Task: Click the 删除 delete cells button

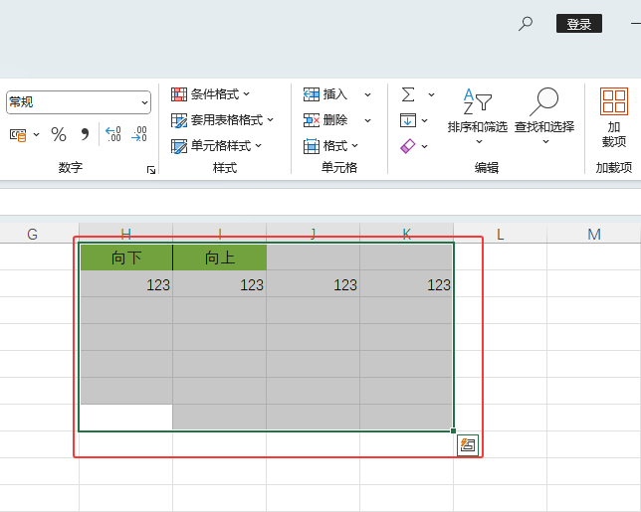Action: tap(325, 120)
